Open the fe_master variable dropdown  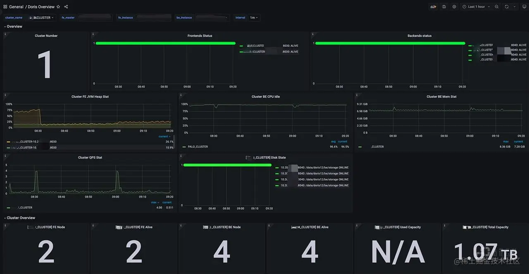coord(95,18)
